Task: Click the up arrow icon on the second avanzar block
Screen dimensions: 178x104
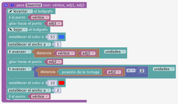Action: 10,69
